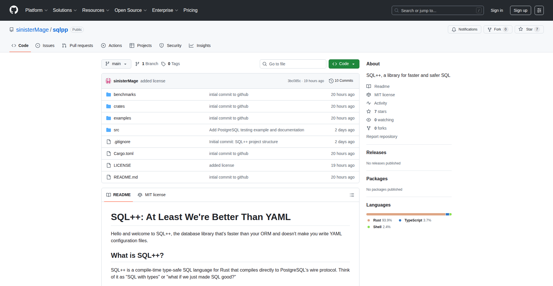Screen dimensions: 553x286
Task: Open 'Initial commit: SQL++ project structure' commit message
Action: tap(243, 142)
